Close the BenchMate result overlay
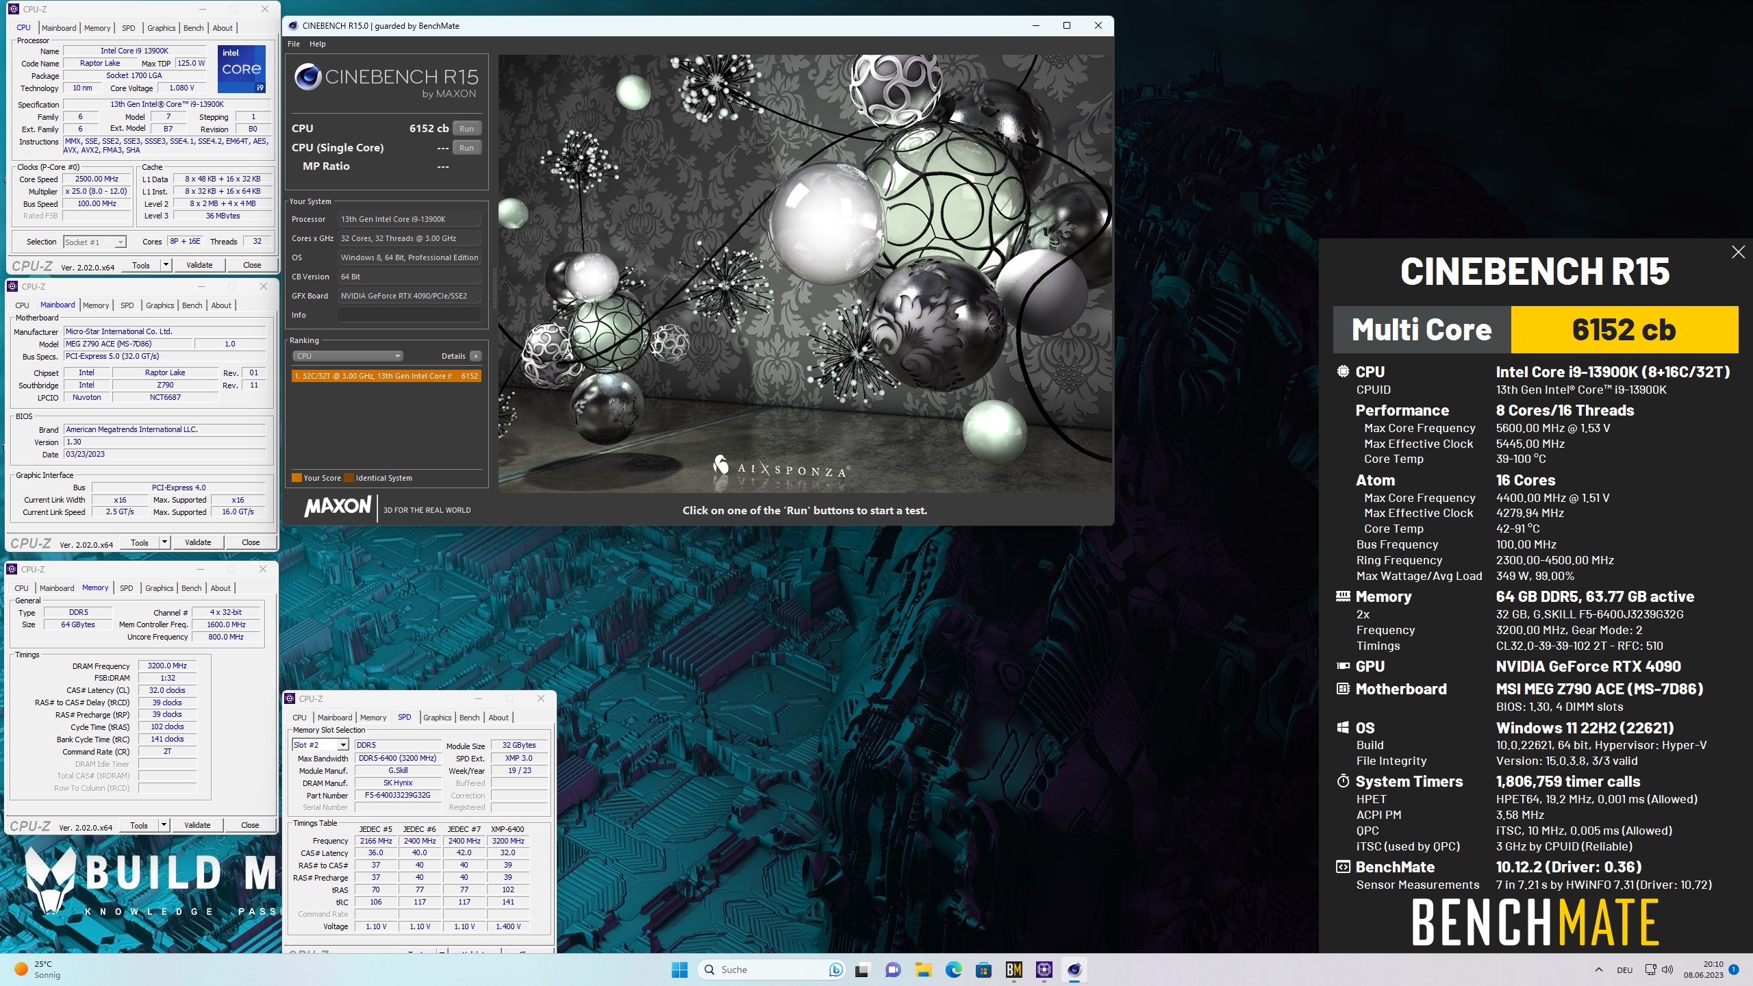The image size is (1753, 986). [x=1738, y=252]
